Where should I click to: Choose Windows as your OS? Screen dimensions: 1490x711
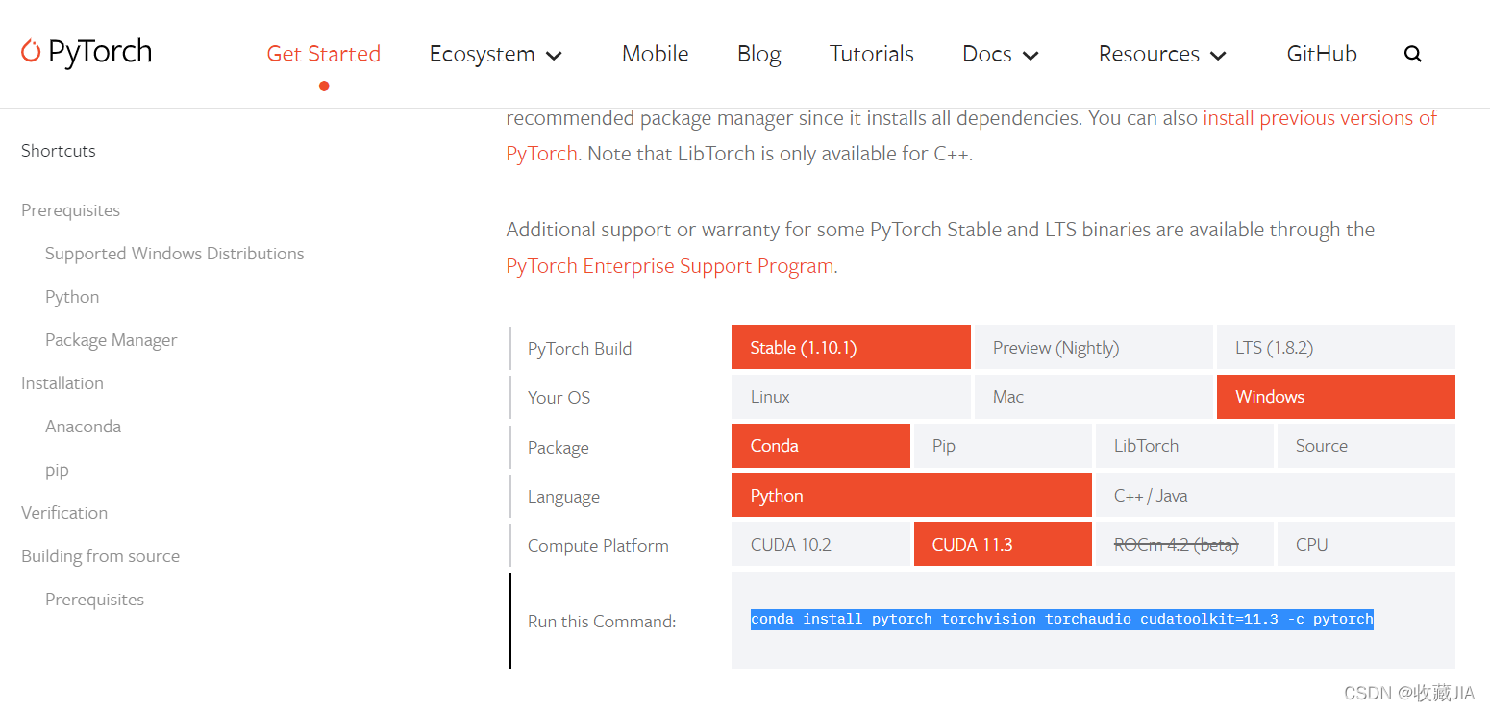click(1335, 397)
